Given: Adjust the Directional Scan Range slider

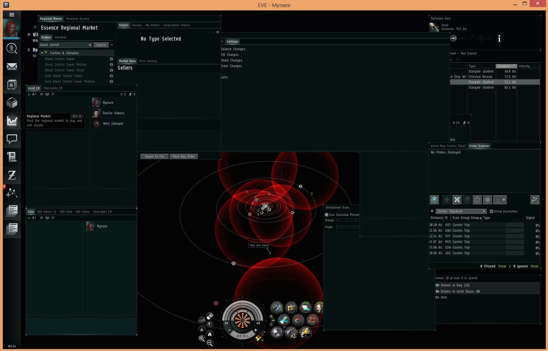Looking at the screenshot, I should click(348, 220).
